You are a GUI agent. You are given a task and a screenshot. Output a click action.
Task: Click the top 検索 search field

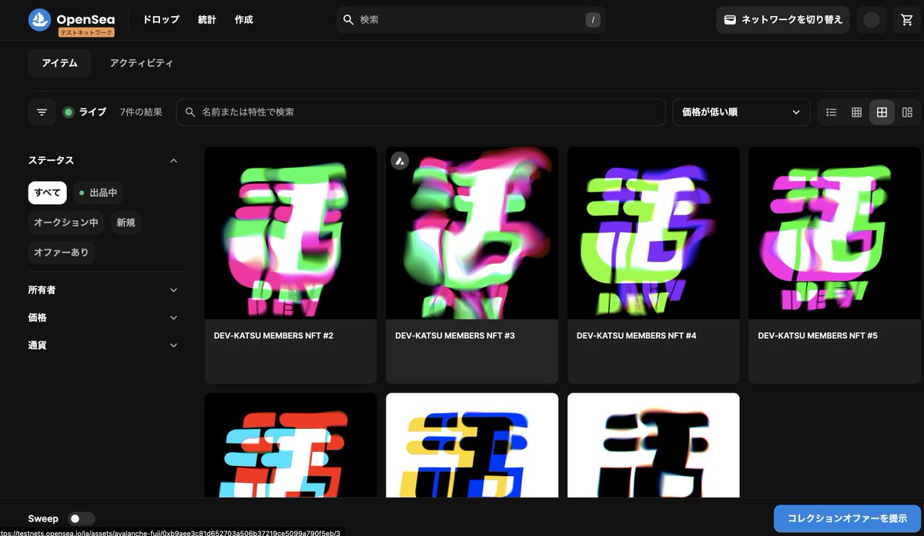click(x=471, y=20)
